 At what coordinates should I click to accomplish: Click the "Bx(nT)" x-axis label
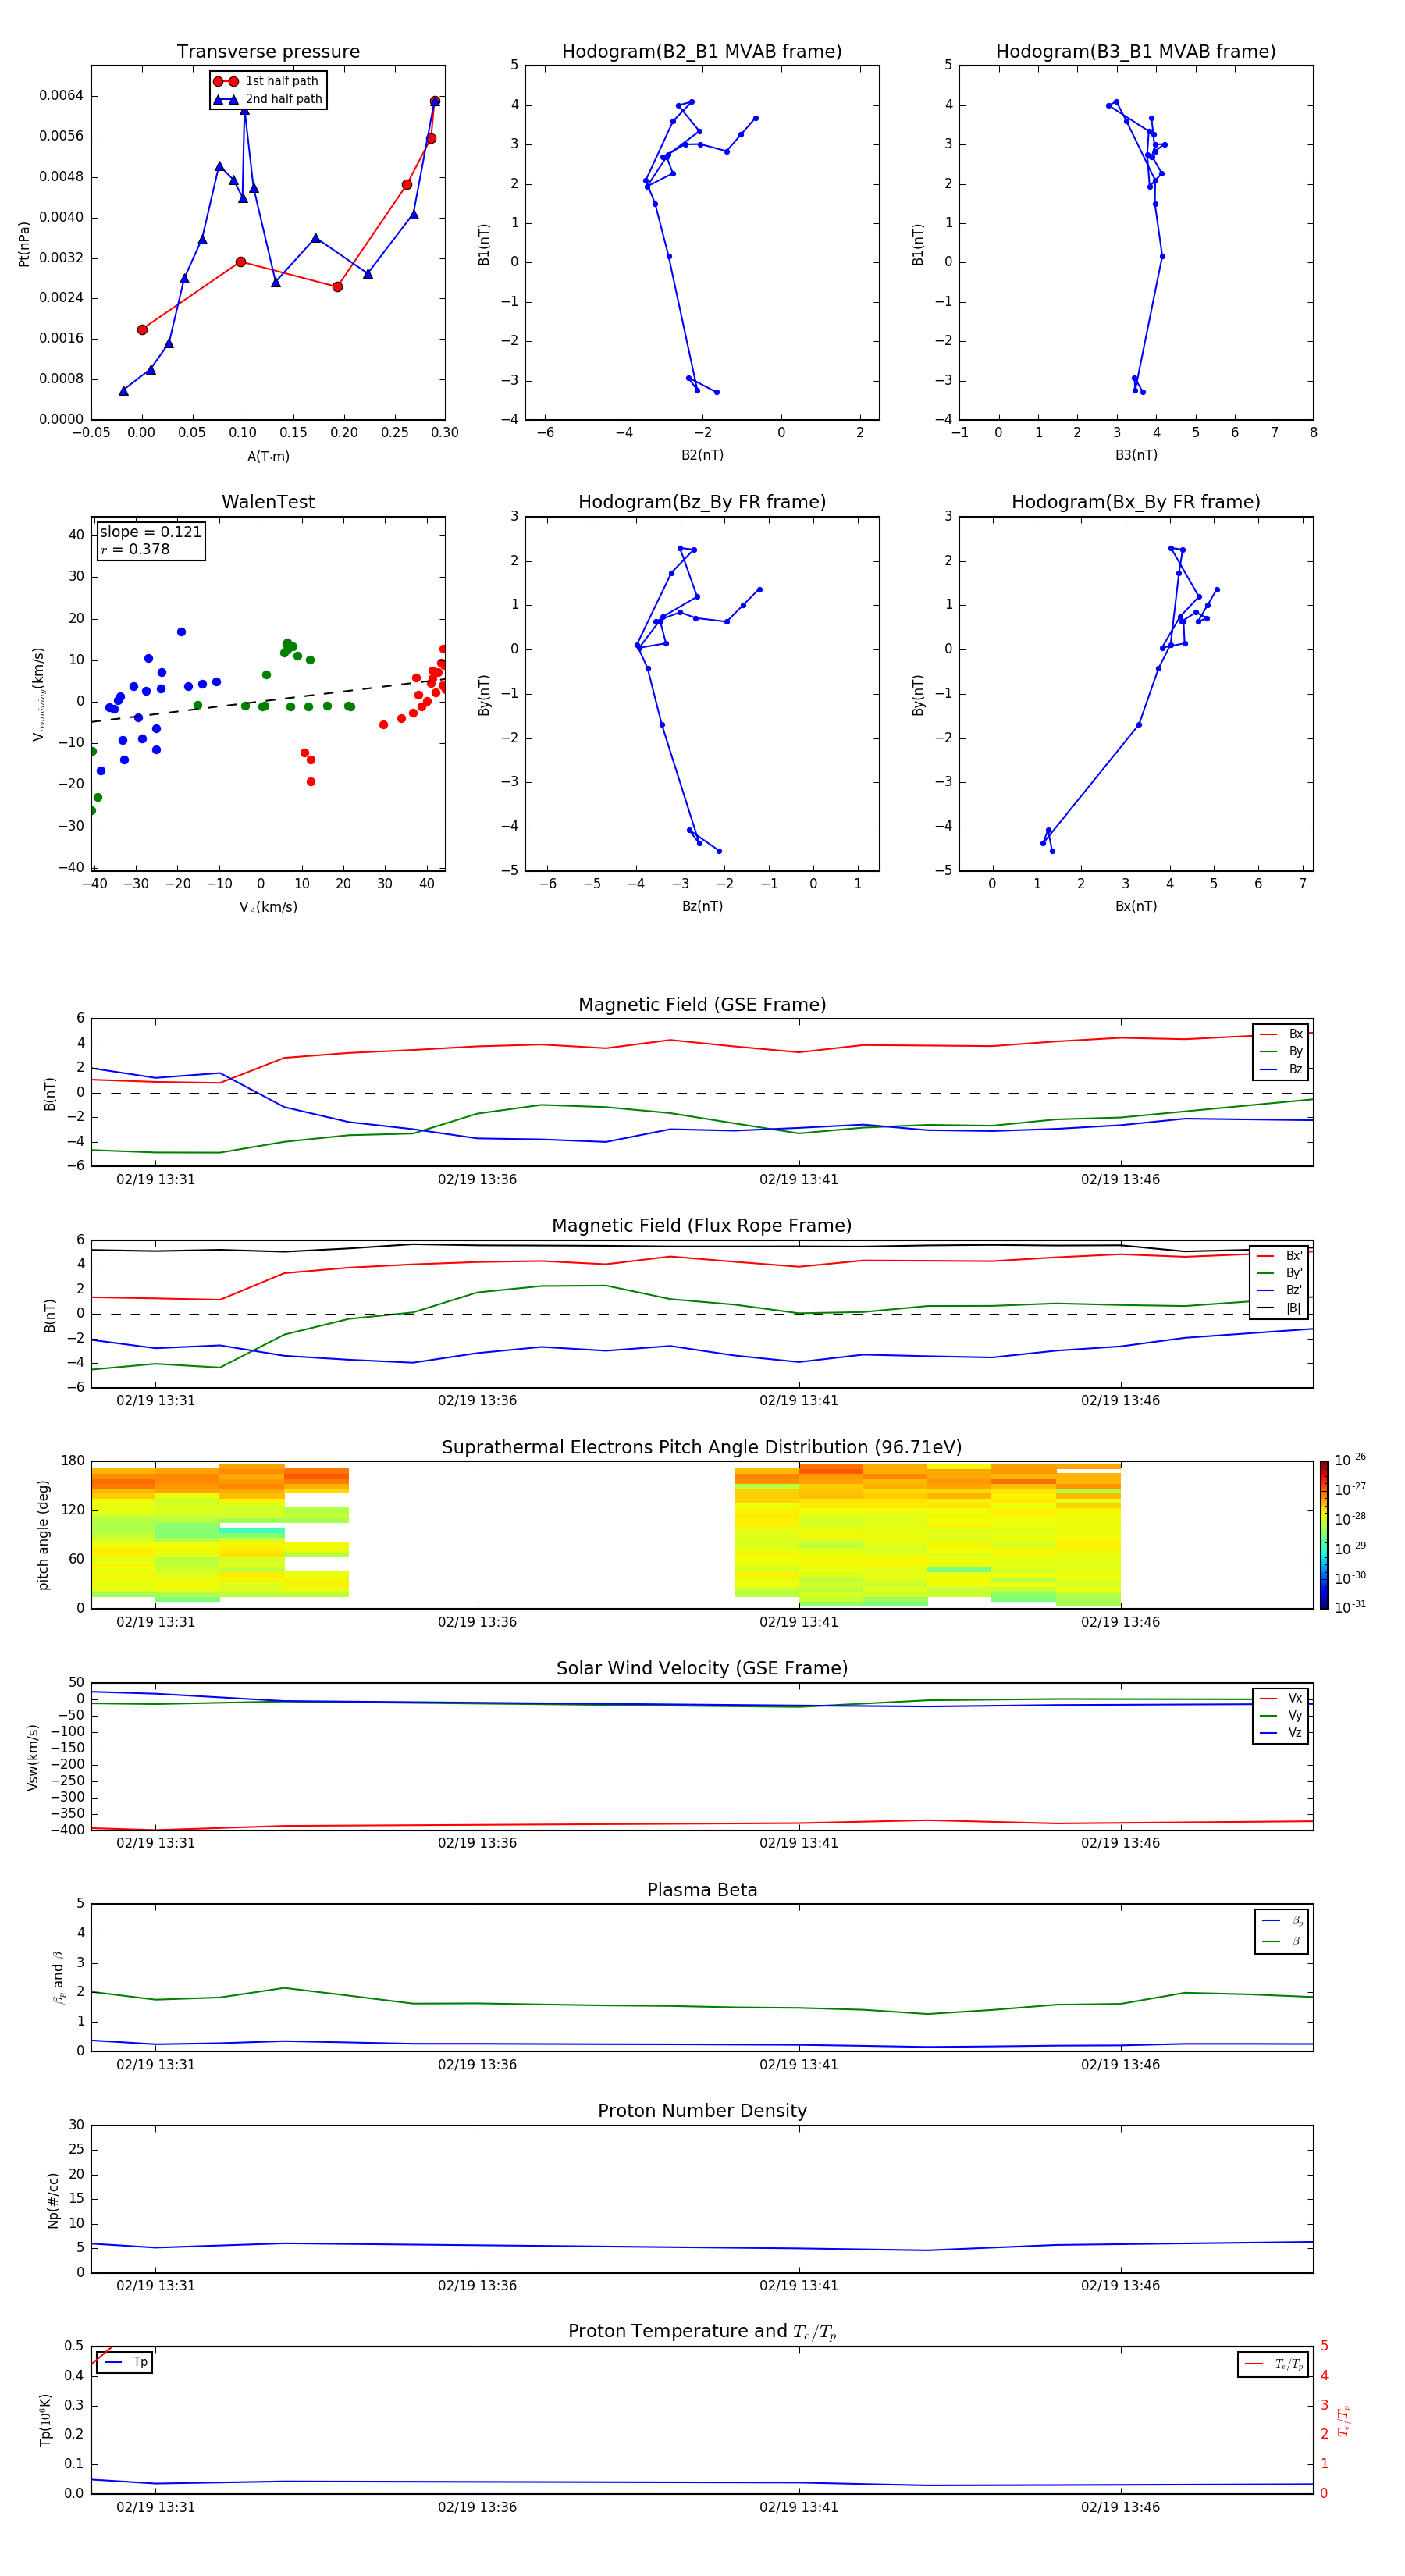point(1136,906)
